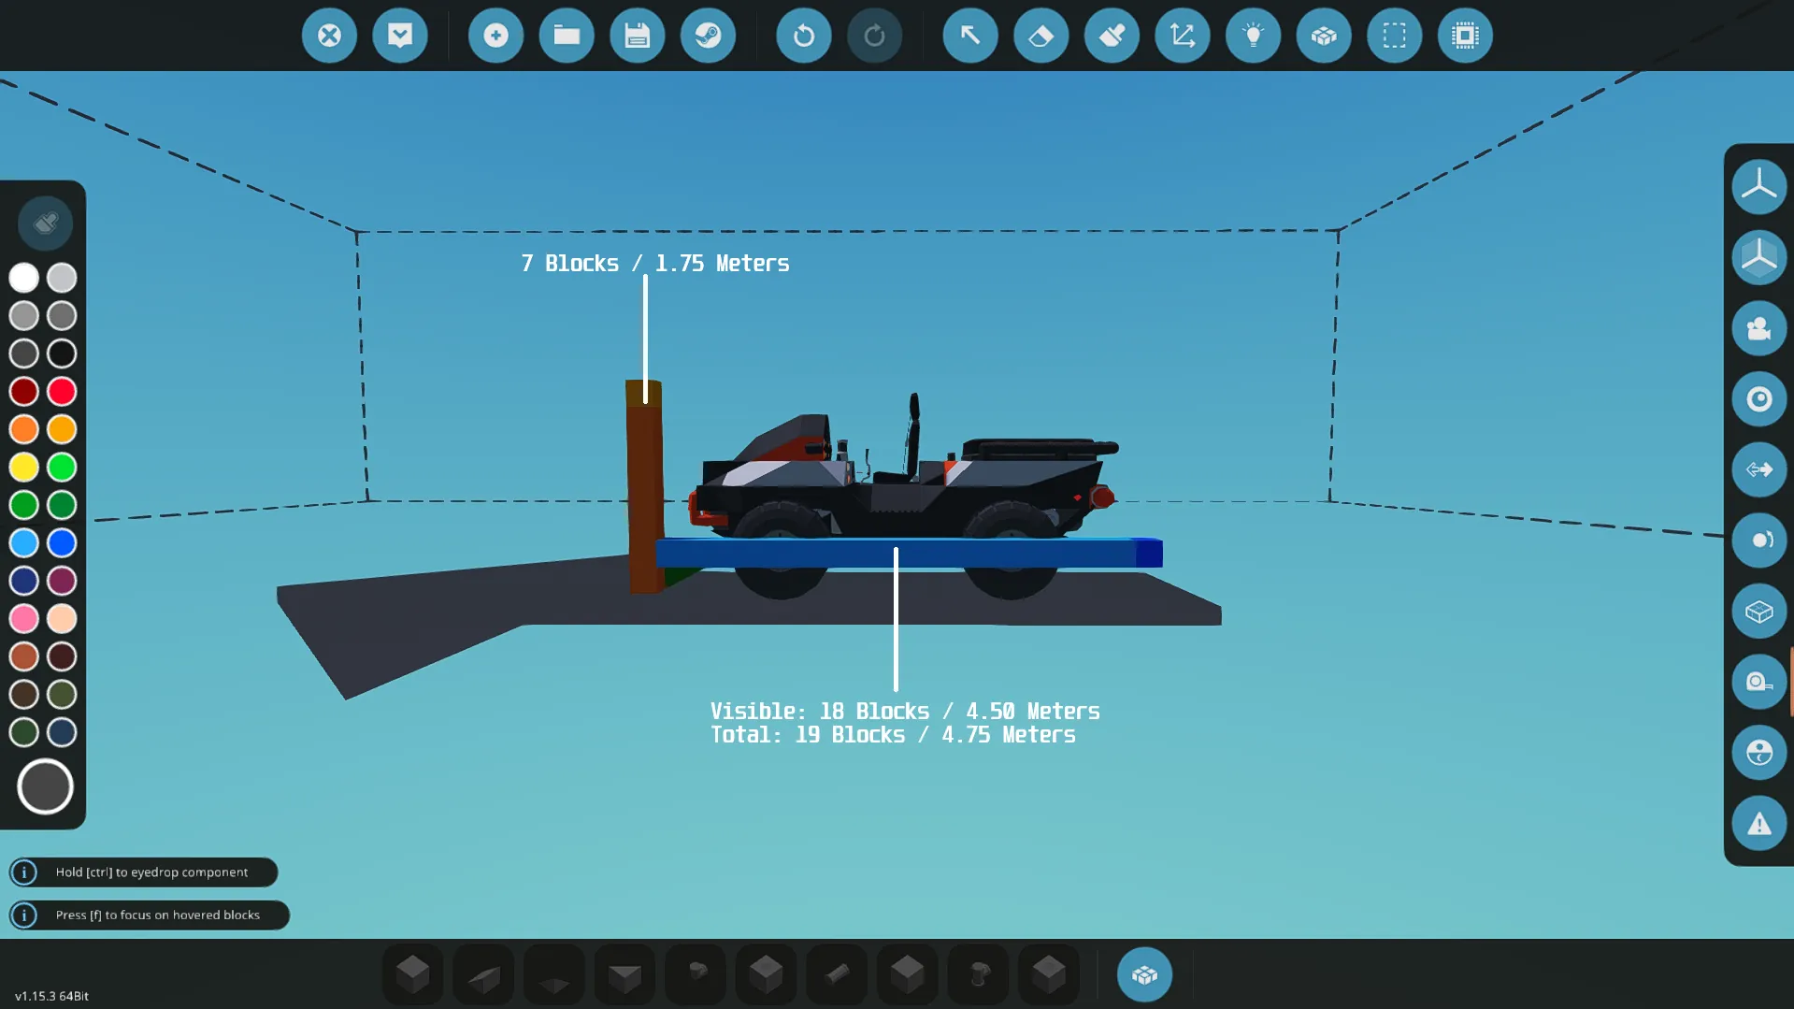Click the undo arrow button
This screenshot has width=1794, height=1009.
point(803,36)
